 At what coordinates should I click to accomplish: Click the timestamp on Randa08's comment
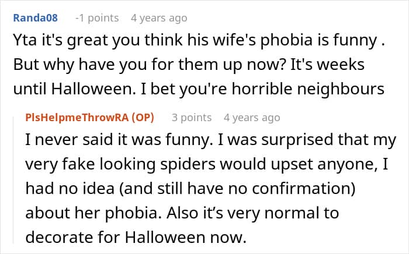(159, 18)
